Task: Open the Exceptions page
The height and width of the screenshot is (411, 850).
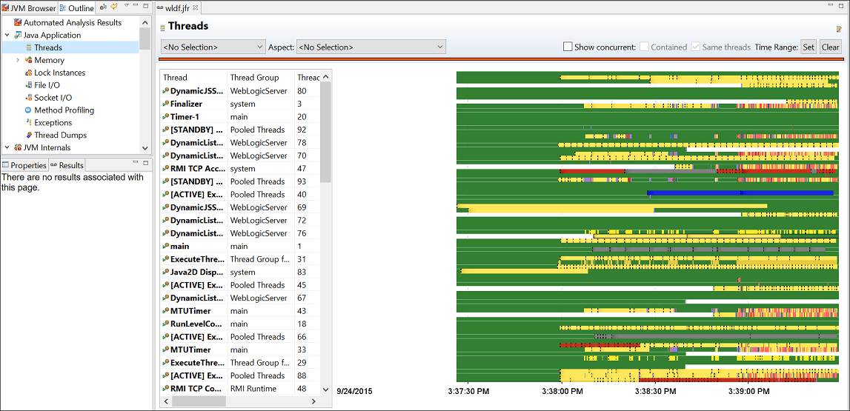Action: coord(53,122)
